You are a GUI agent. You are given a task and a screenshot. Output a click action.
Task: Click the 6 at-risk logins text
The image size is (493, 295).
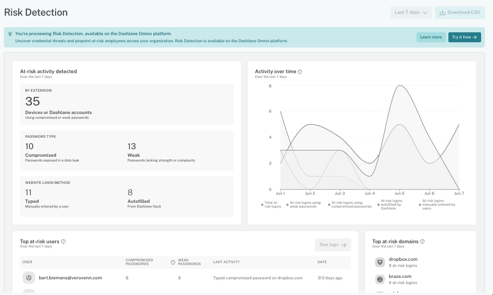[x=403, y=283]
